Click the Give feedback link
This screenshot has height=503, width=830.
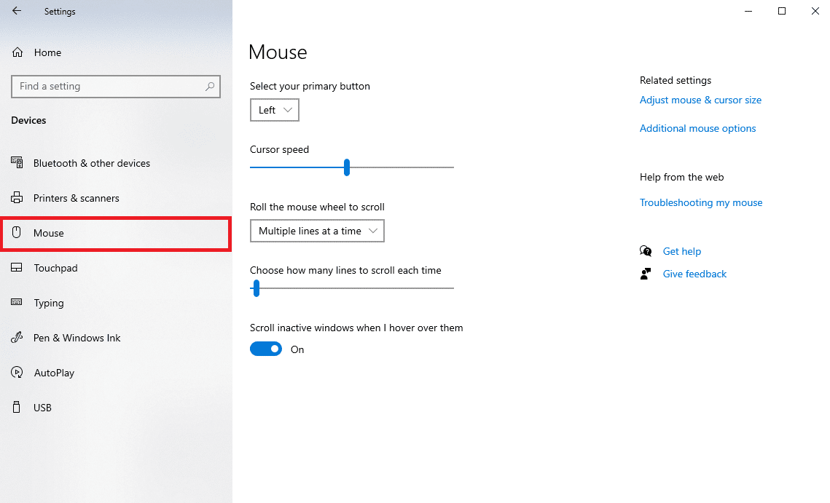tap(694, 274)
